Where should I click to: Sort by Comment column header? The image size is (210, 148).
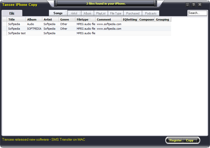point(108,20)
